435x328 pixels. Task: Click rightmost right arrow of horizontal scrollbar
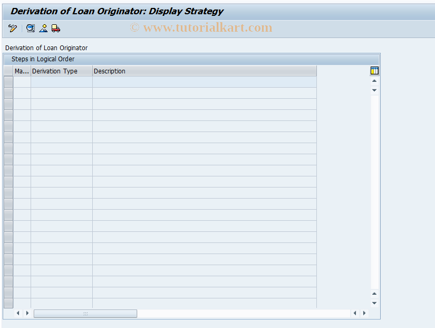click(364, 313)
